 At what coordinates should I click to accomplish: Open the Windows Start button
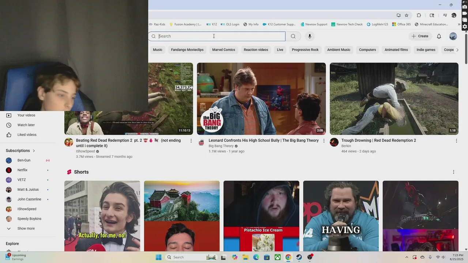pyautogui.click(x=159, y=257)
